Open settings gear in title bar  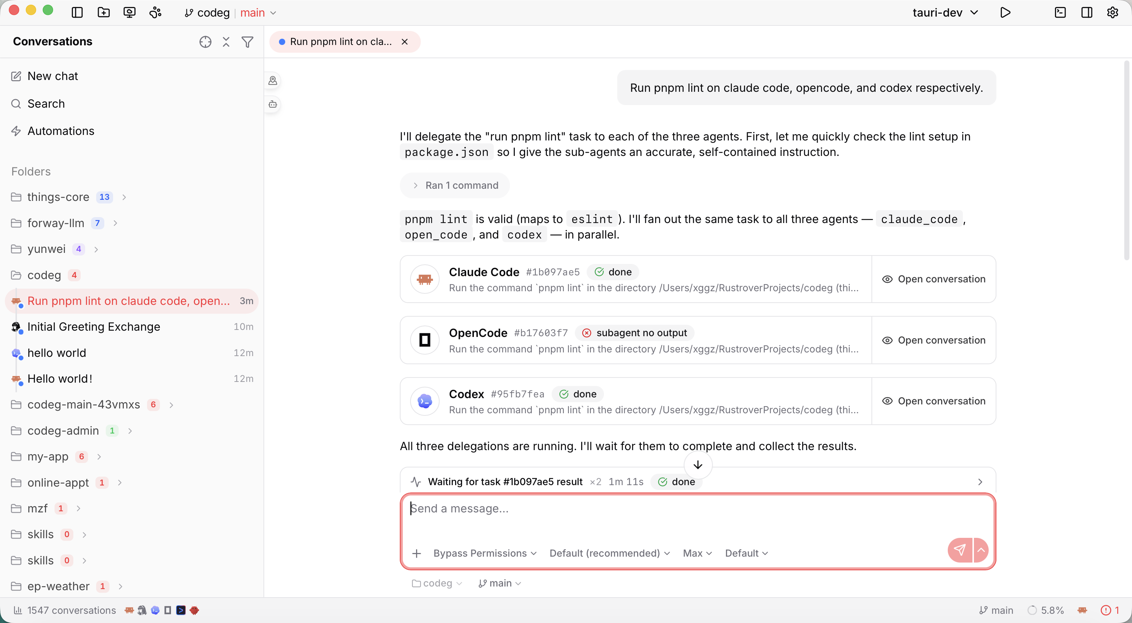1112,13
